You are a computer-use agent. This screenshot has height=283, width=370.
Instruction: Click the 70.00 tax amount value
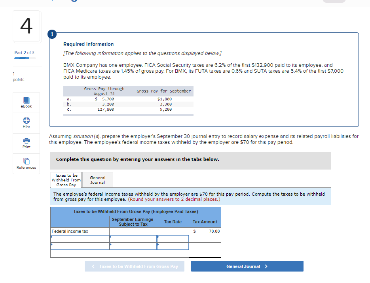[x=214, y=231]
